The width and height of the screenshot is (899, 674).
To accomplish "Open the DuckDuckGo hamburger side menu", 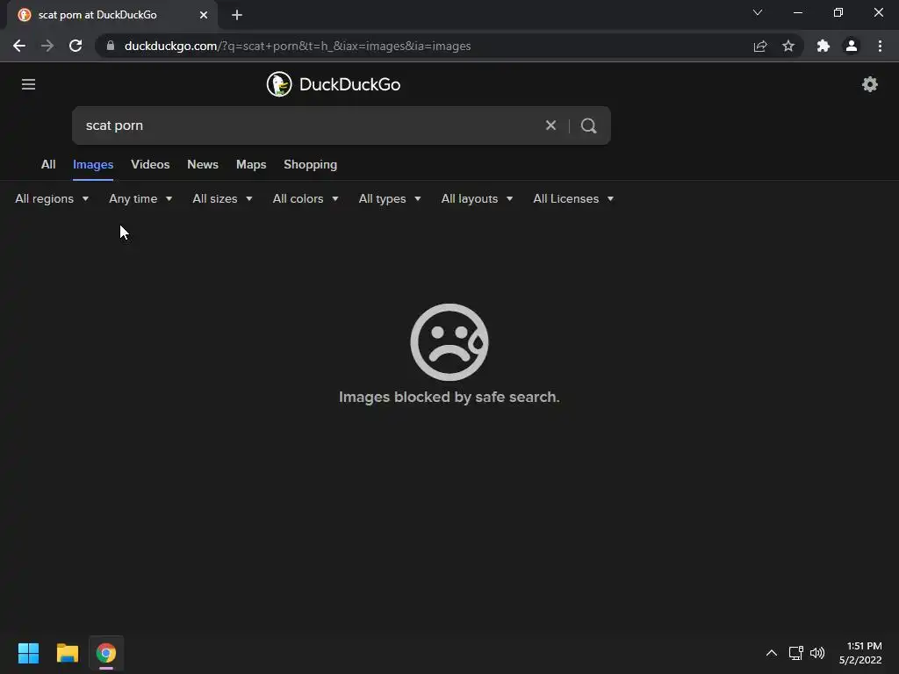I will (28, 84).
